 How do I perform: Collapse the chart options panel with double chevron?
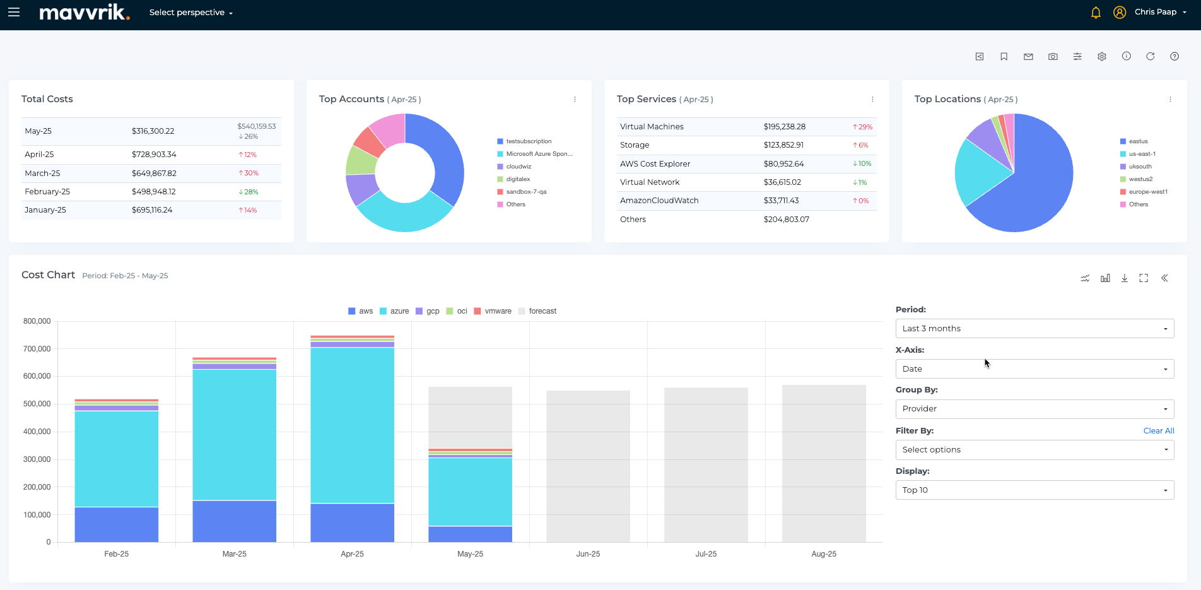pyautogui.click(x=1164, y=278)
